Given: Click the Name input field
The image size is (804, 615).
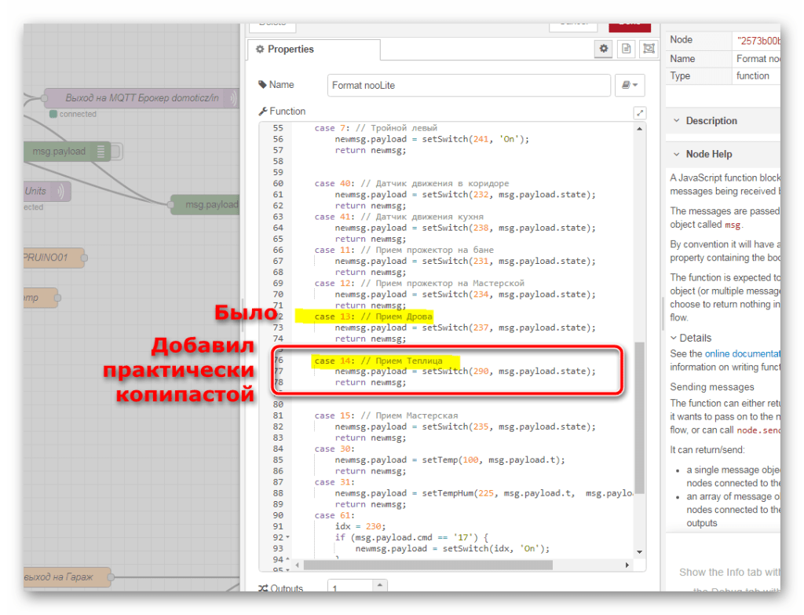Looking at the screenshot, I should point(468,85).
